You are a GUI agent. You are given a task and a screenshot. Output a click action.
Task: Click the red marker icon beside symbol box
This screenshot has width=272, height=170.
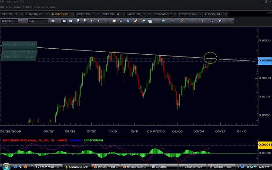(22, 21)
